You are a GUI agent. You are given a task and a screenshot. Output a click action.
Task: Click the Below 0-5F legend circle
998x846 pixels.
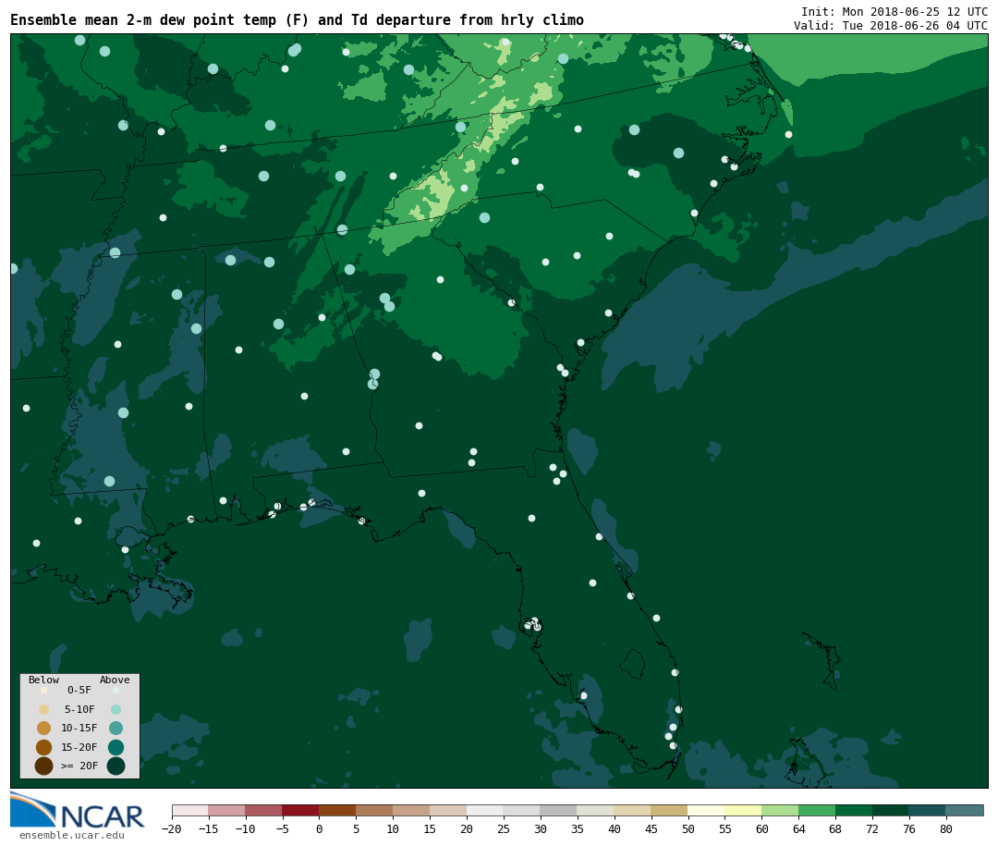point(44,690)
